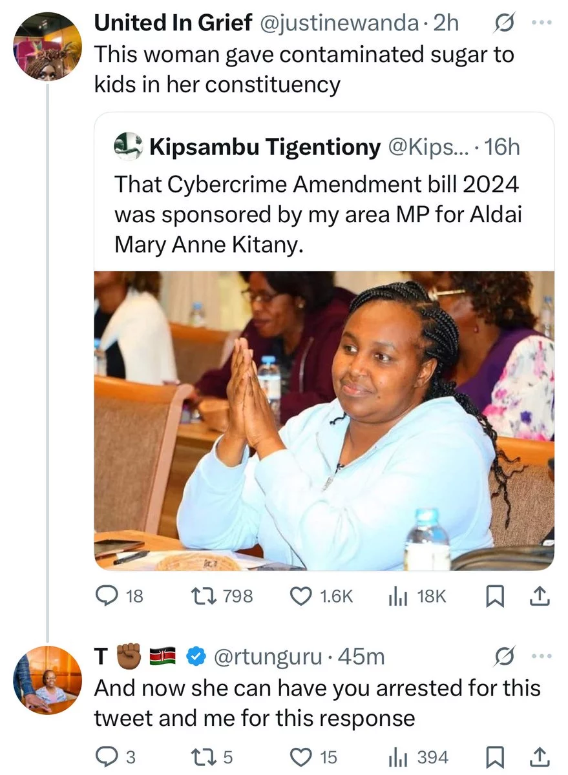Open the embedded photo in the quoted tweet
Image resolution: width=568 pixels, height=775 pixels.
pos(324,420)
